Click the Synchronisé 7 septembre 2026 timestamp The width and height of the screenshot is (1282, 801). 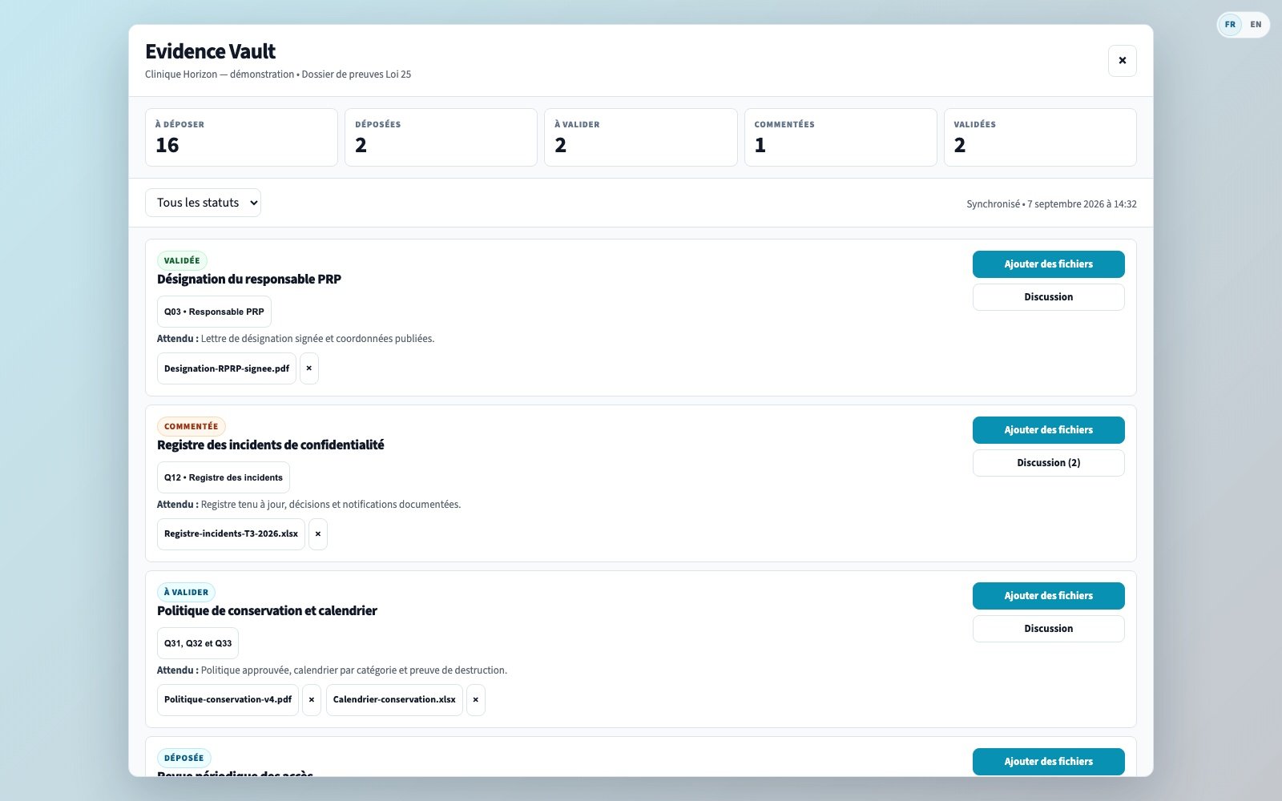click(x=1051, y=204)
